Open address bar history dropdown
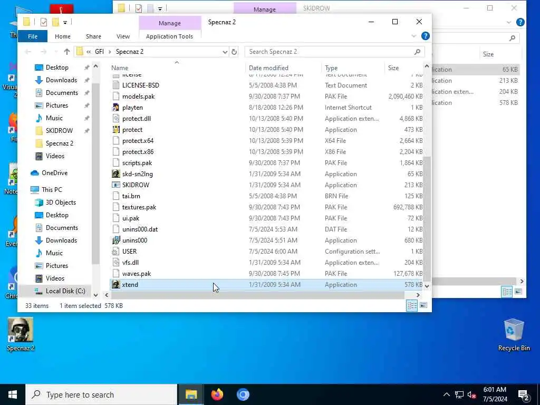Viewport: 540px width, 405px height. coord(225,52)
